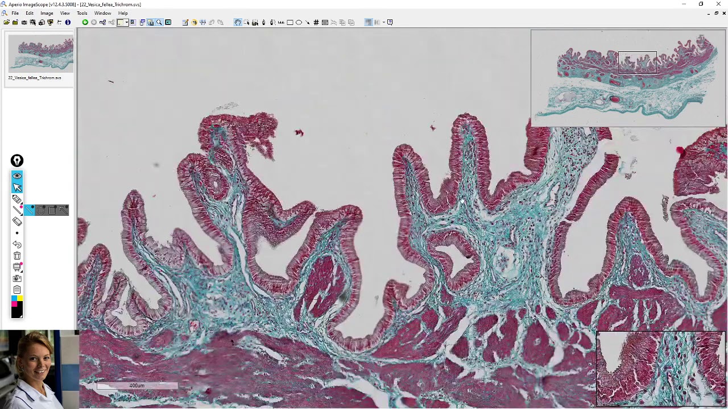Open the Window menu

coord(102,13)
